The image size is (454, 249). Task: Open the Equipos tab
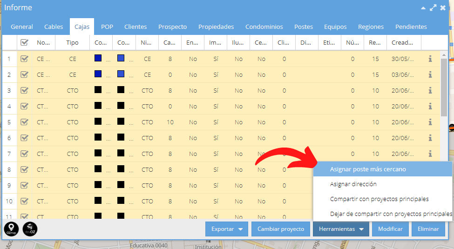point(335,27)
